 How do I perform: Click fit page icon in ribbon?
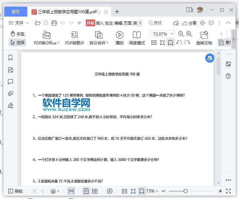pyautogui.click(x=162, y=43)
